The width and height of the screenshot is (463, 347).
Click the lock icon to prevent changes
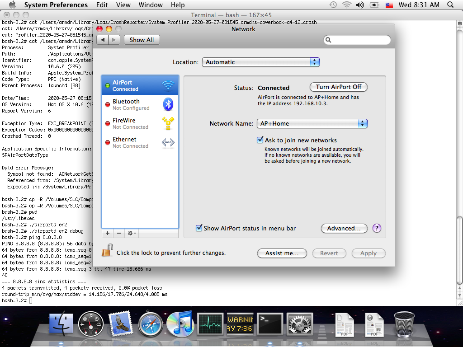108,250
